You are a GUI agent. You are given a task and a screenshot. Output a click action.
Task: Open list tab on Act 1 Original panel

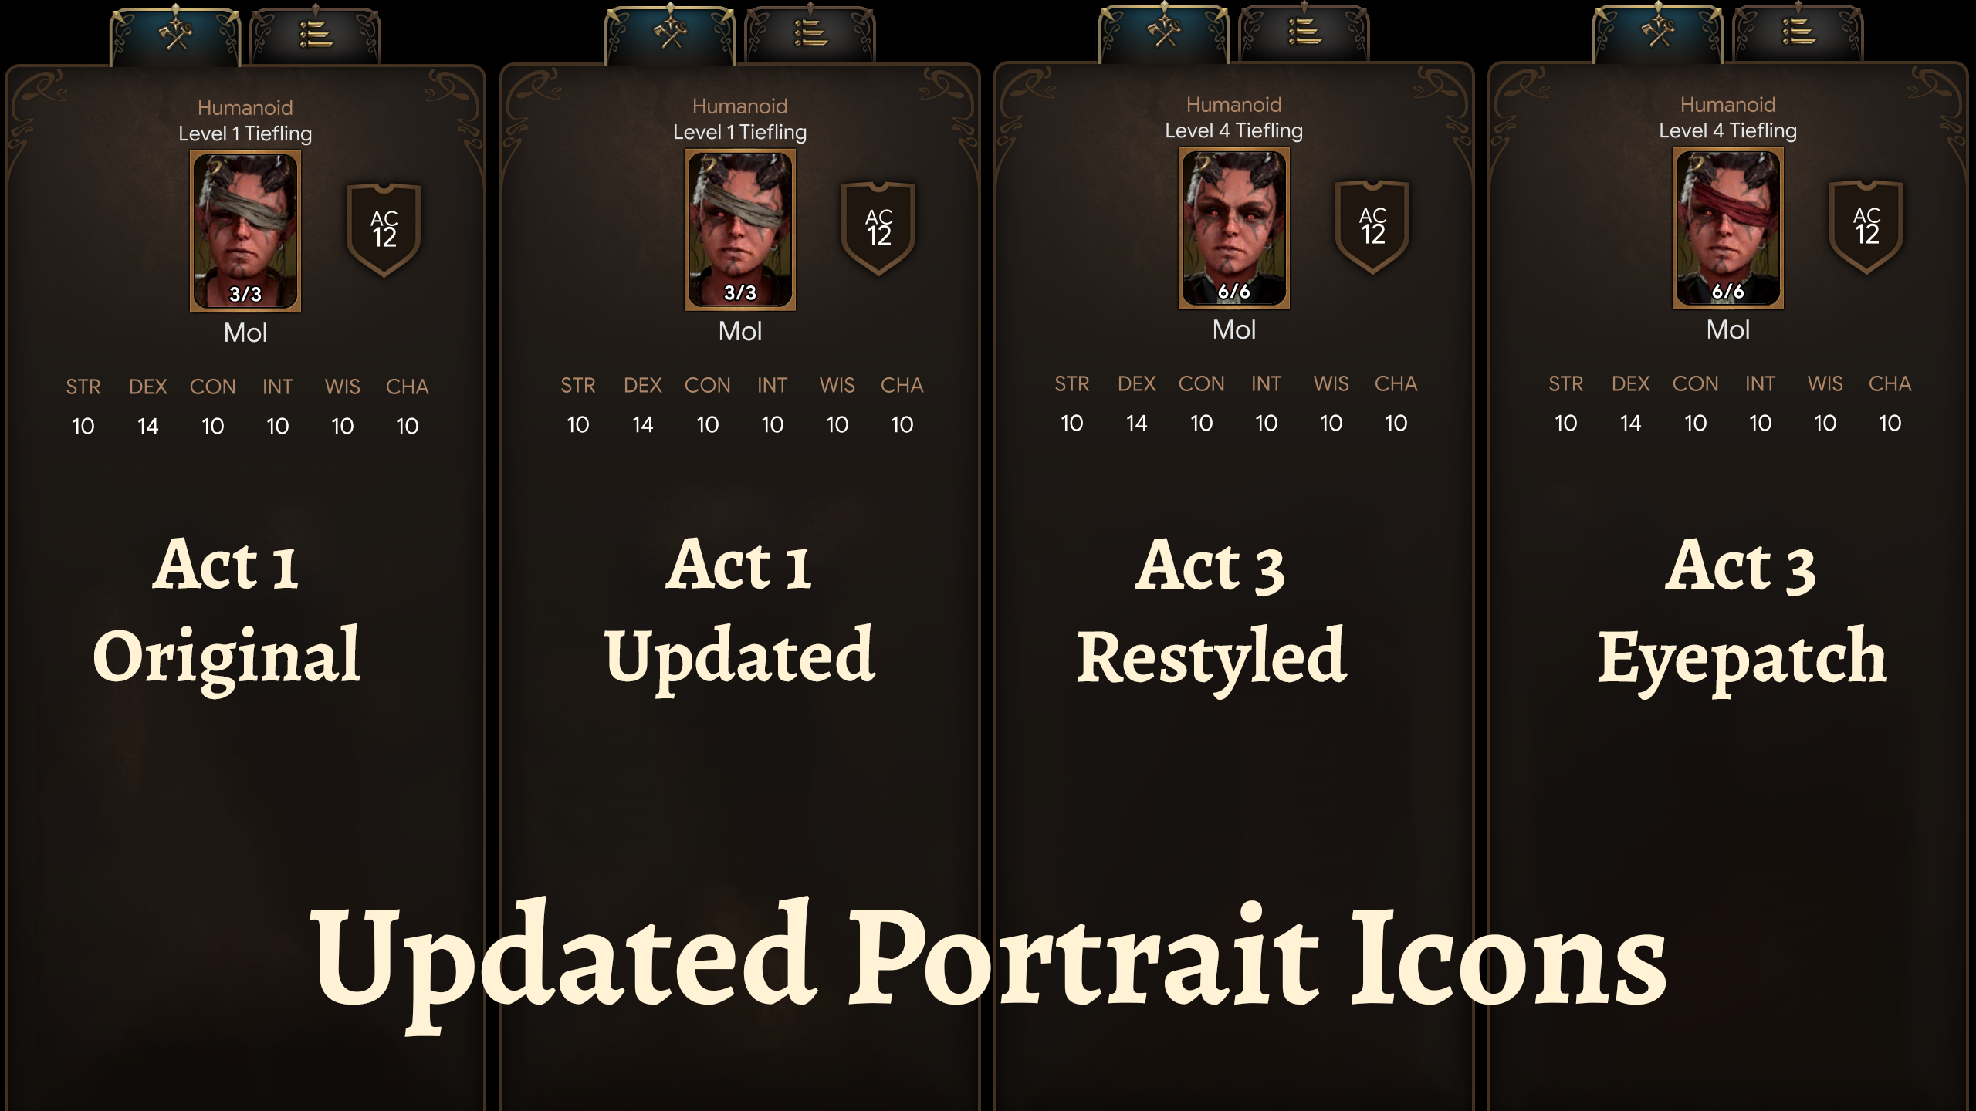point(316,35)
